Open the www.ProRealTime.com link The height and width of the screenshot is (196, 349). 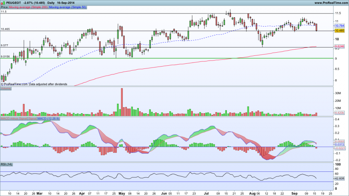coord(331,3)
